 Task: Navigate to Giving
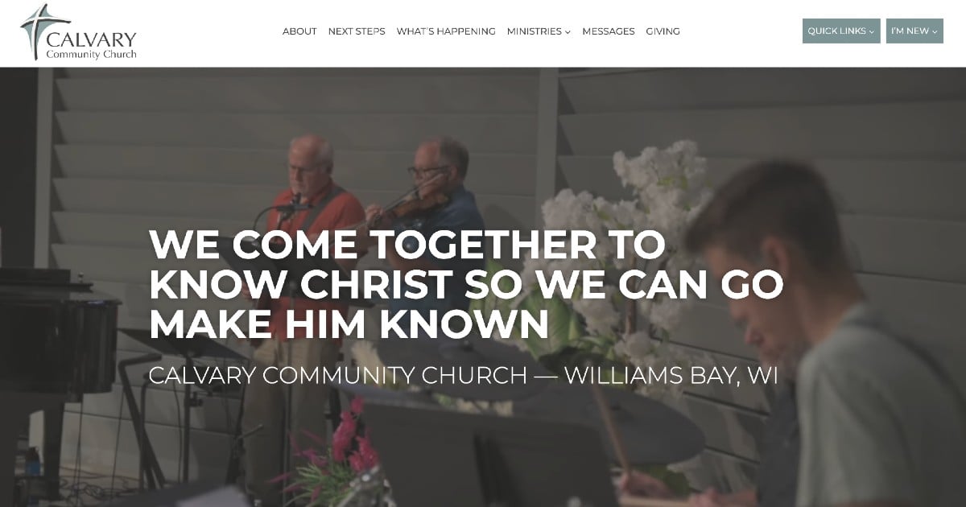pyautogui.click(x=663, y=31)
